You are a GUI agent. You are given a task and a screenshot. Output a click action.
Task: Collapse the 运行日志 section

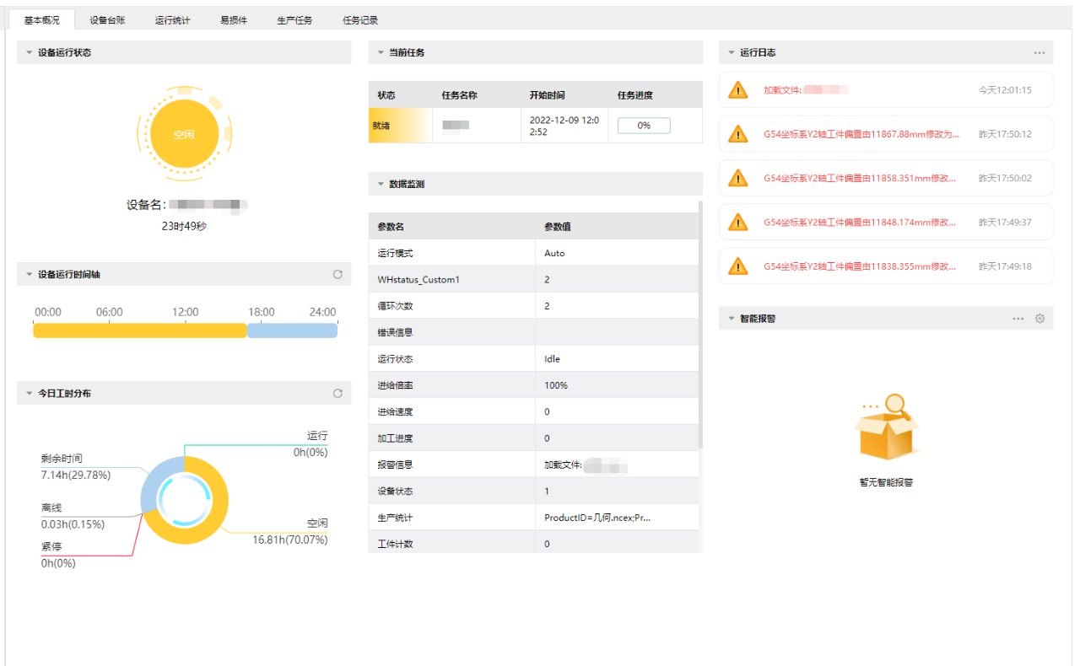tap(731, 52)
